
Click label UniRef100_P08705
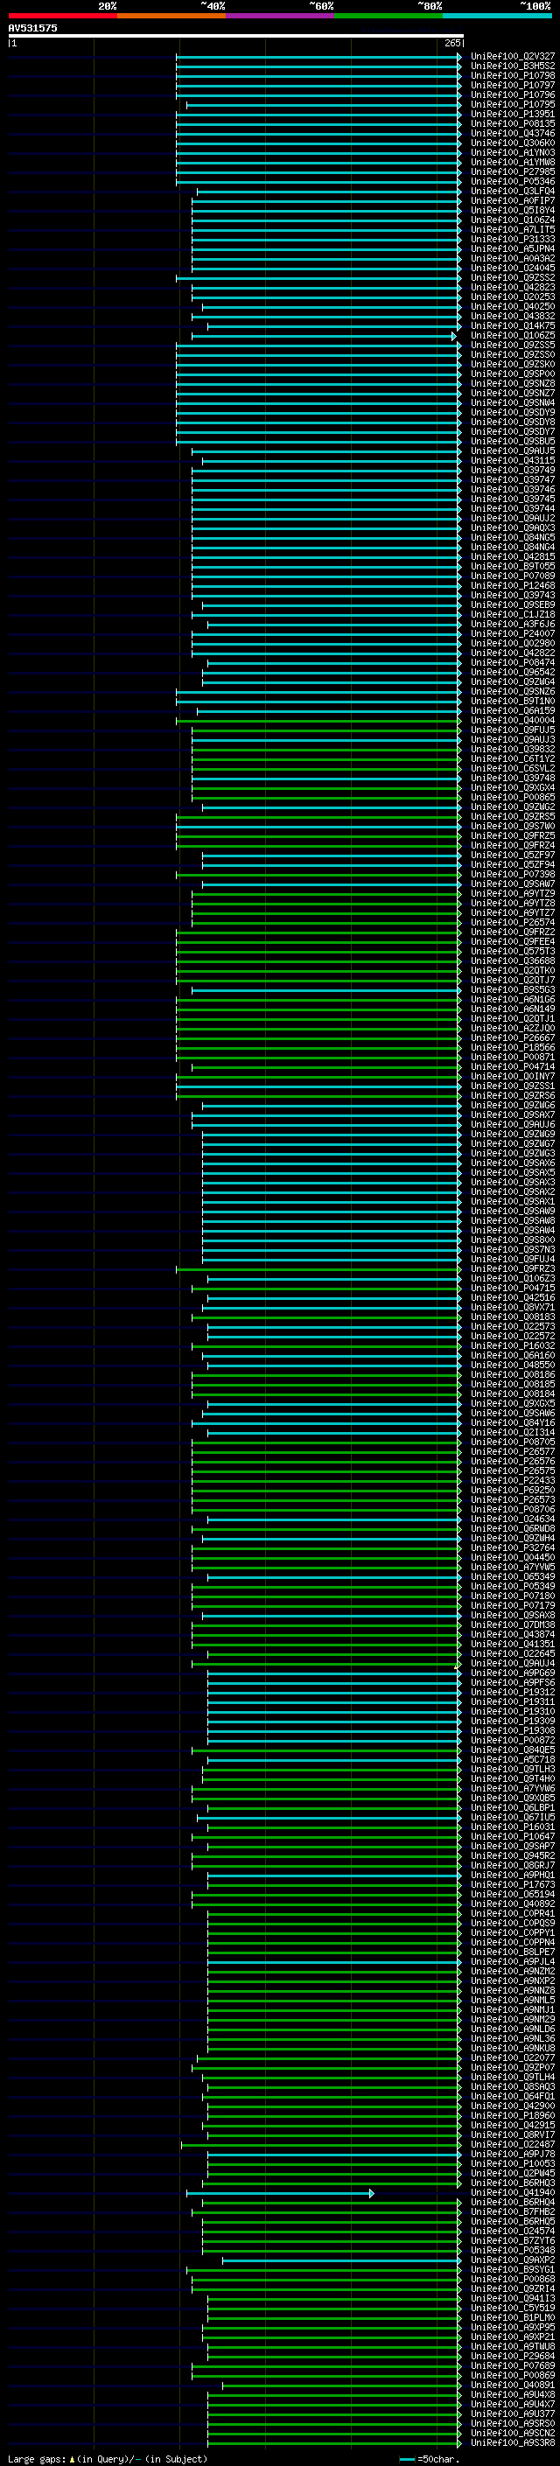pyautogui.click(x=512, y=1443)
